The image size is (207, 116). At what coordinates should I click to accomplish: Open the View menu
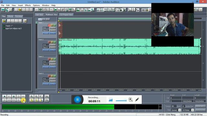(14, 5)
